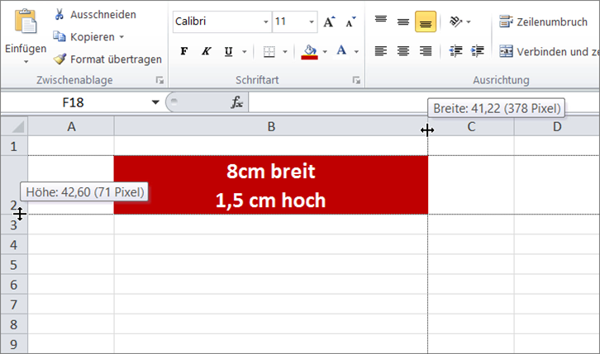Open the Einfügen dropdown arrow

point(26,62)
